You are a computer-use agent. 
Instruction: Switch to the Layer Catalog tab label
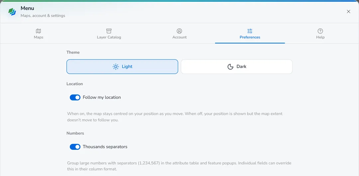109,37
